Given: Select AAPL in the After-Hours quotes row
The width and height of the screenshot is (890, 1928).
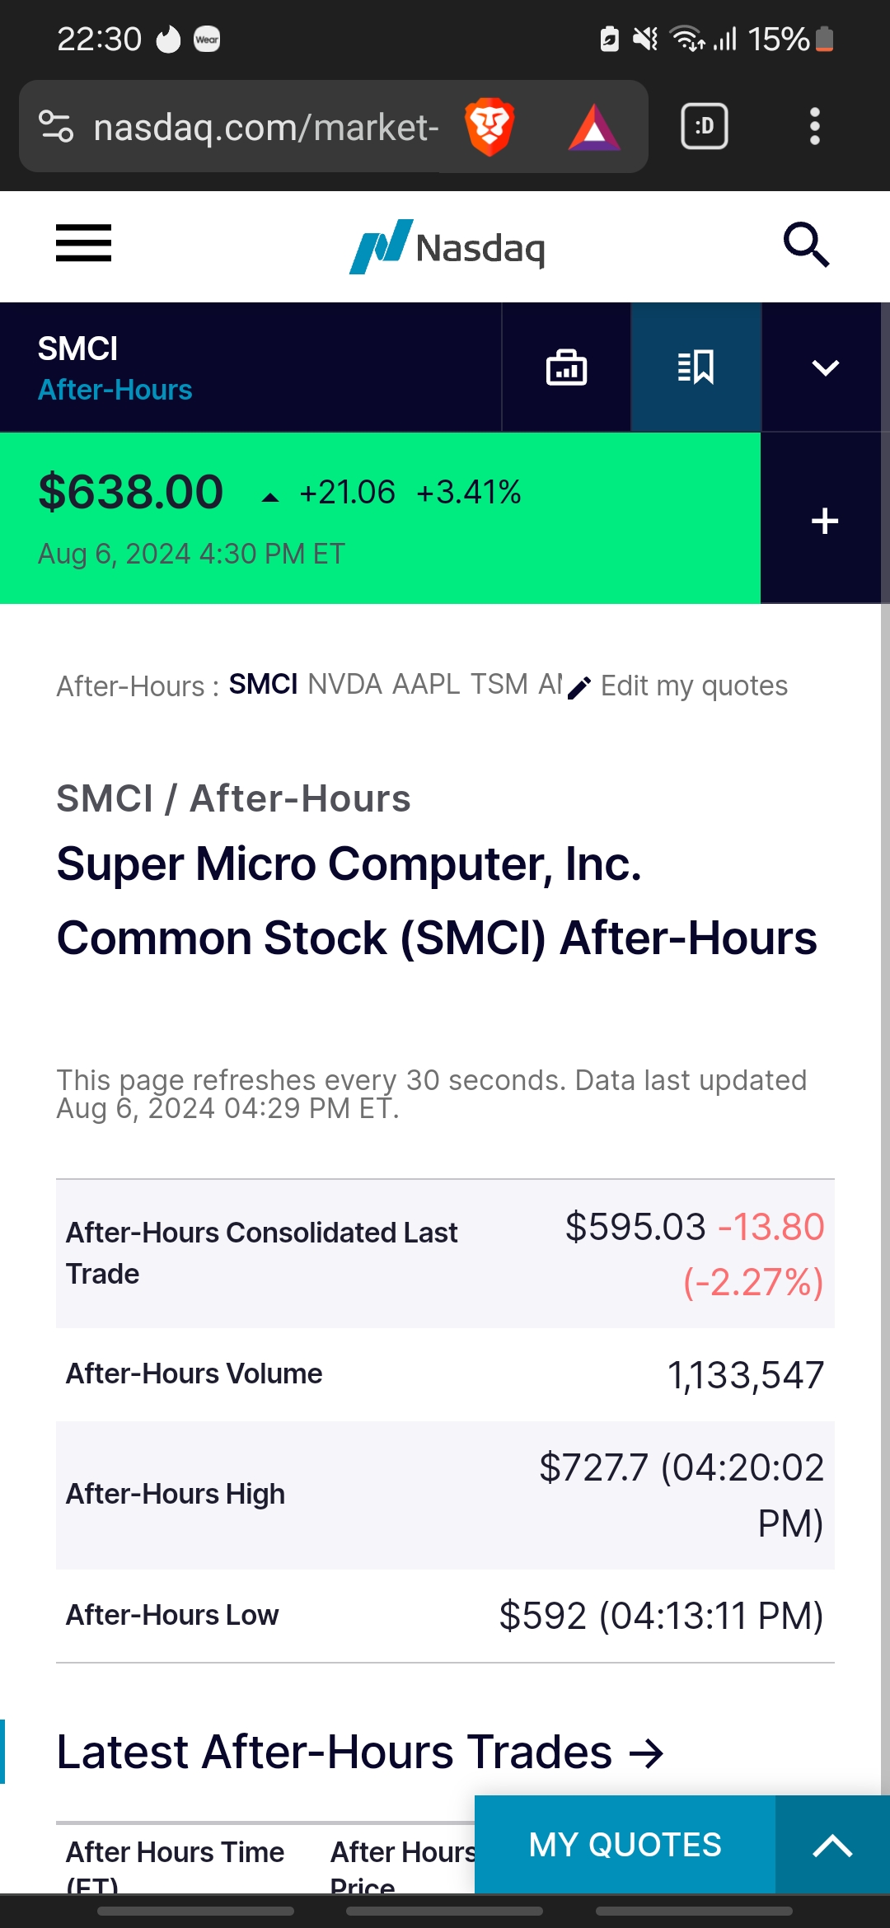Looking at the screenshot, I should tap(426, 685).
